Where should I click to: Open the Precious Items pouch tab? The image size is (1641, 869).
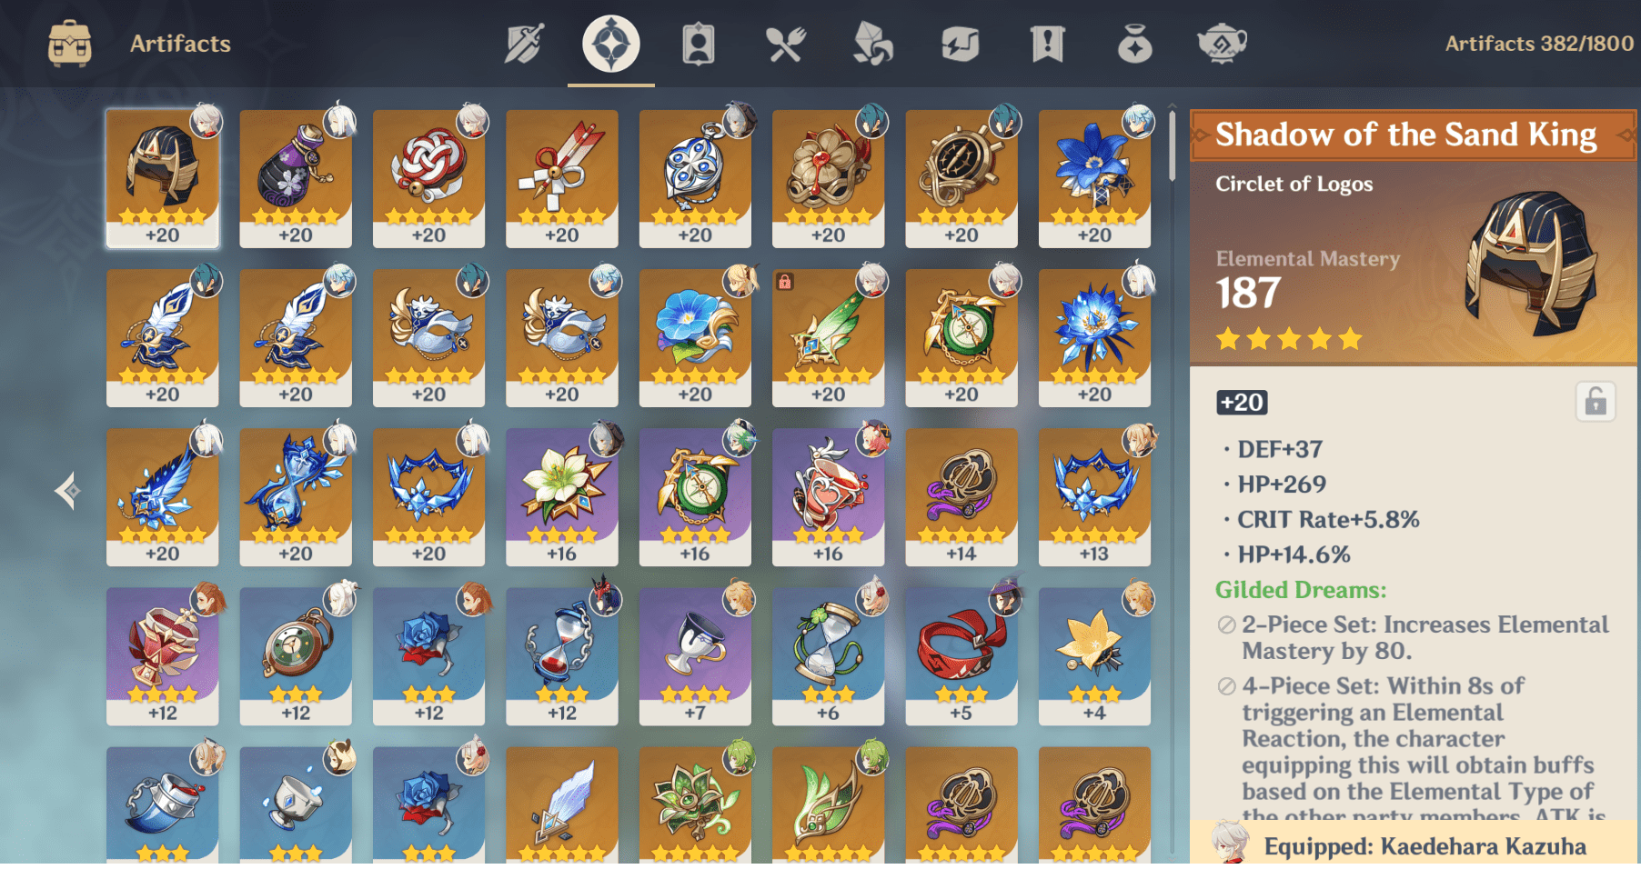(1135, 44)
